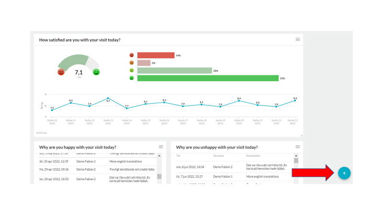Click the '6929 svar' response count
The width and height of the screenshot is (383, 215).
42,133
